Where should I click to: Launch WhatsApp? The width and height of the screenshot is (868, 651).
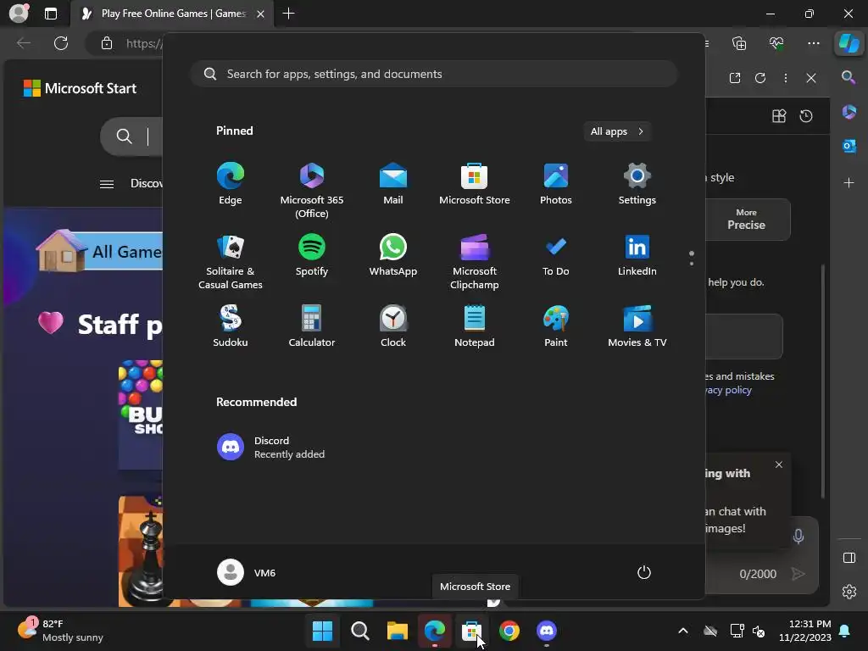[x=393, y=255]
